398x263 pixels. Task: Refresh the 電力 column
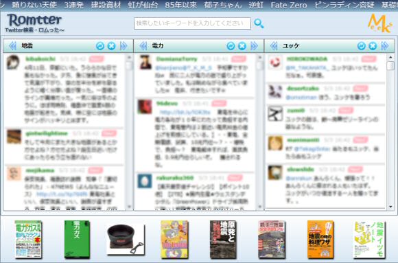[231, 46]
